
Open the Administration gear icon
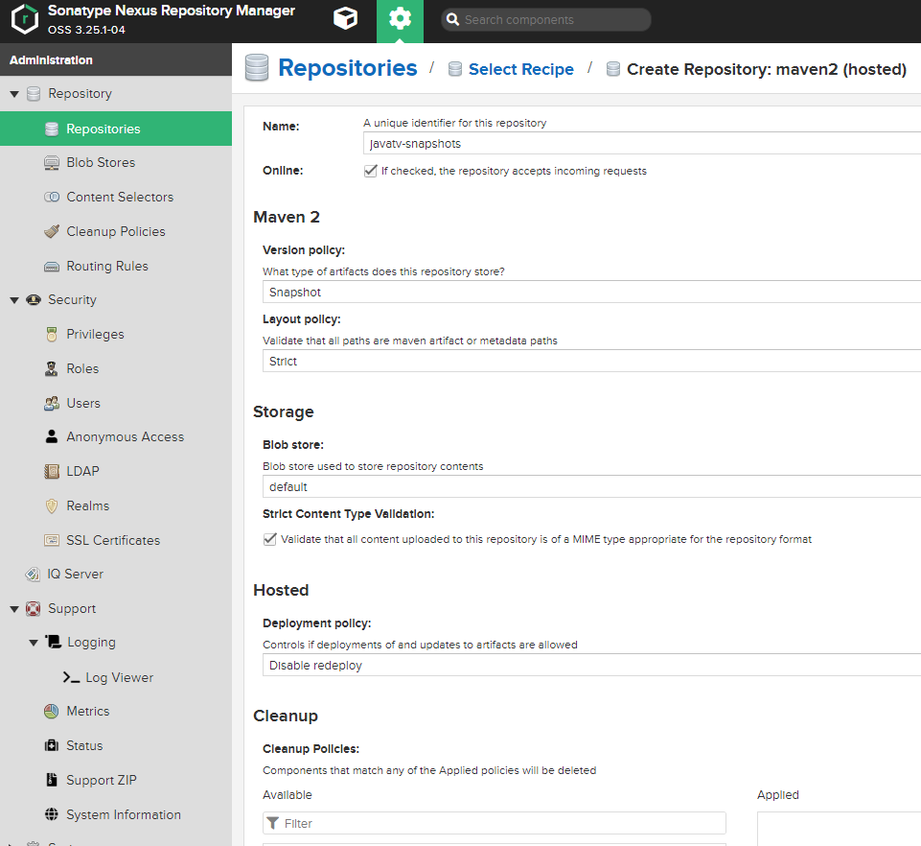point(400,20)
